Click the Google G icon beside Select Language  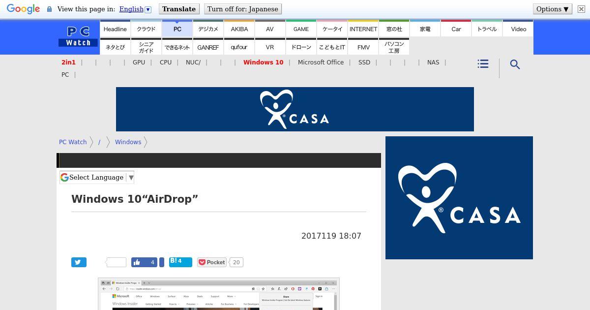point(64,177)
